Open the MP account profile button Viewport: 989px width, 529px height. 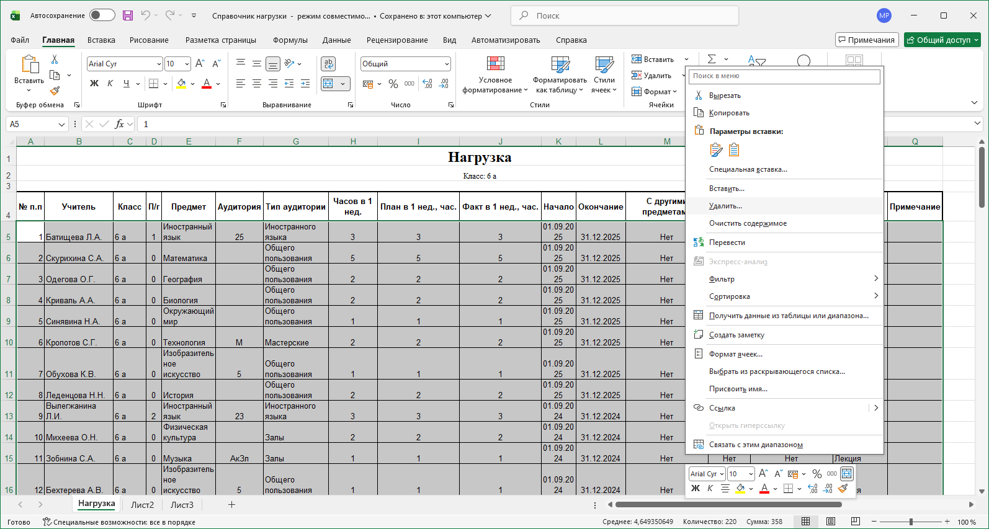tap(884, 16)
